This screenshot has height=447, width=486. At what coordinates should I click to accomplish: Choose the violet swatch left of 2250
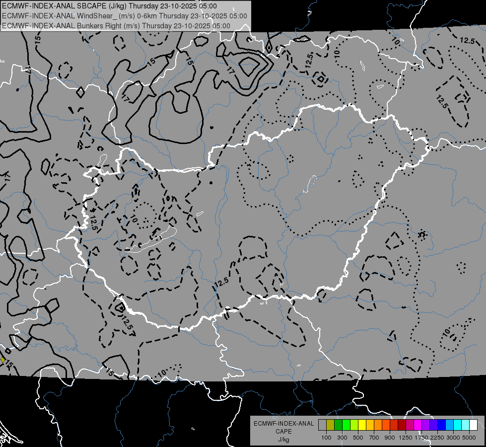coord(433,425)
